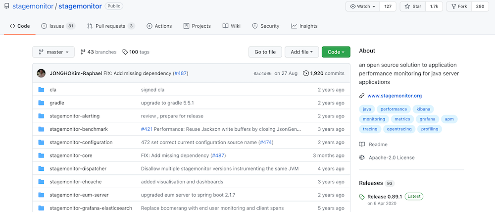Image resolution: width=495 pixels, height=212 pixels.
Task: Click the JONGHOKim-Raphael avatar thumbnail
Action: click(x=42, y=73)
